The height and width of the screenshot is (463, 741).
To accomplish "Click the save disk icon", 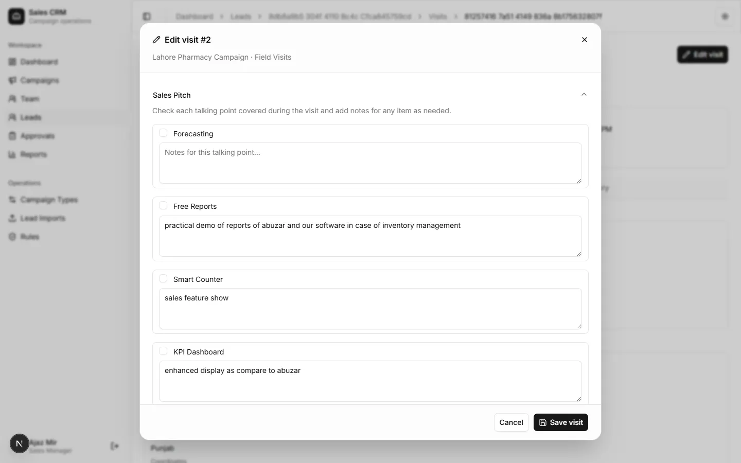I will 543,422.
